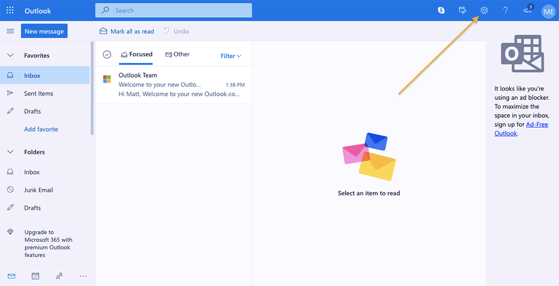This screenshot has width=559, height=286.
Task: Check the select-all messages circle
Action: (x=107, y=55)
